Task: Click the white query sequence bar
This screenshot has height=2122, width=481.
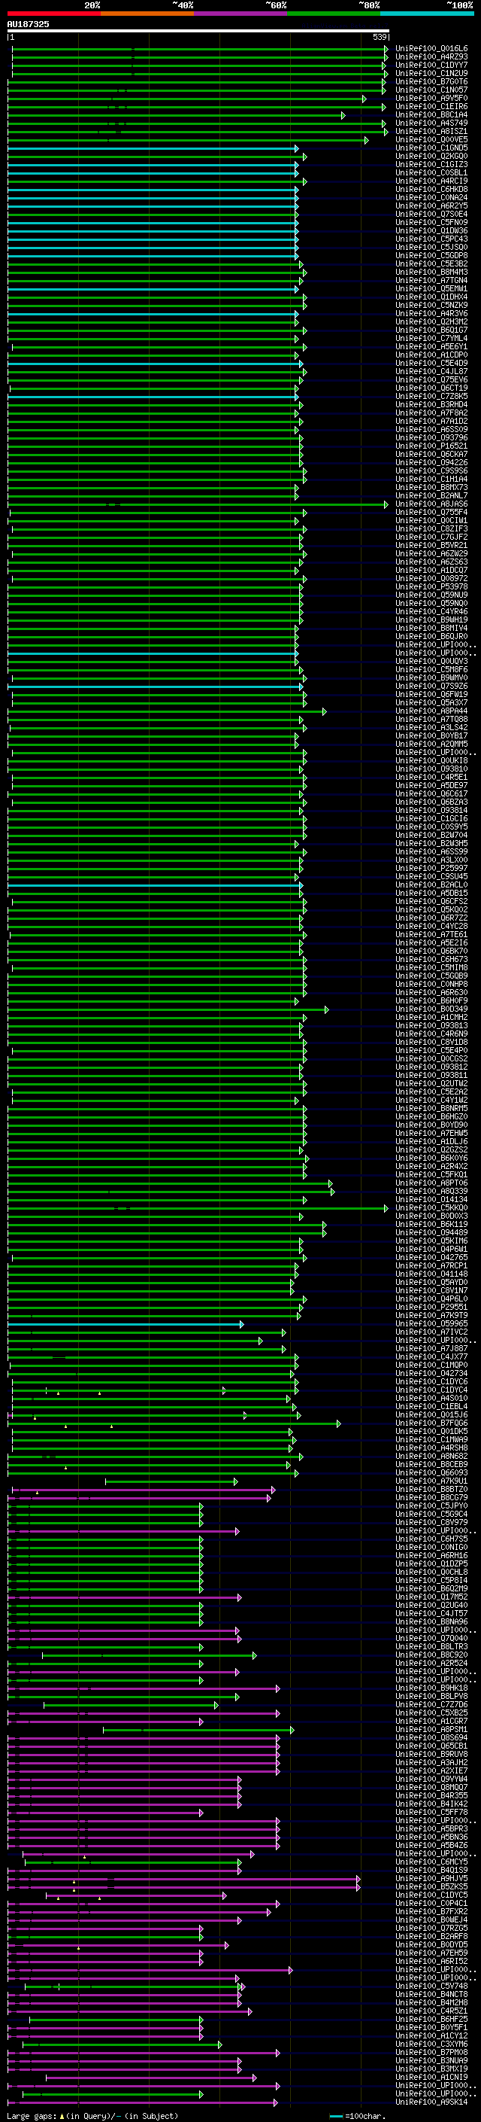Action: coord(198,30)
